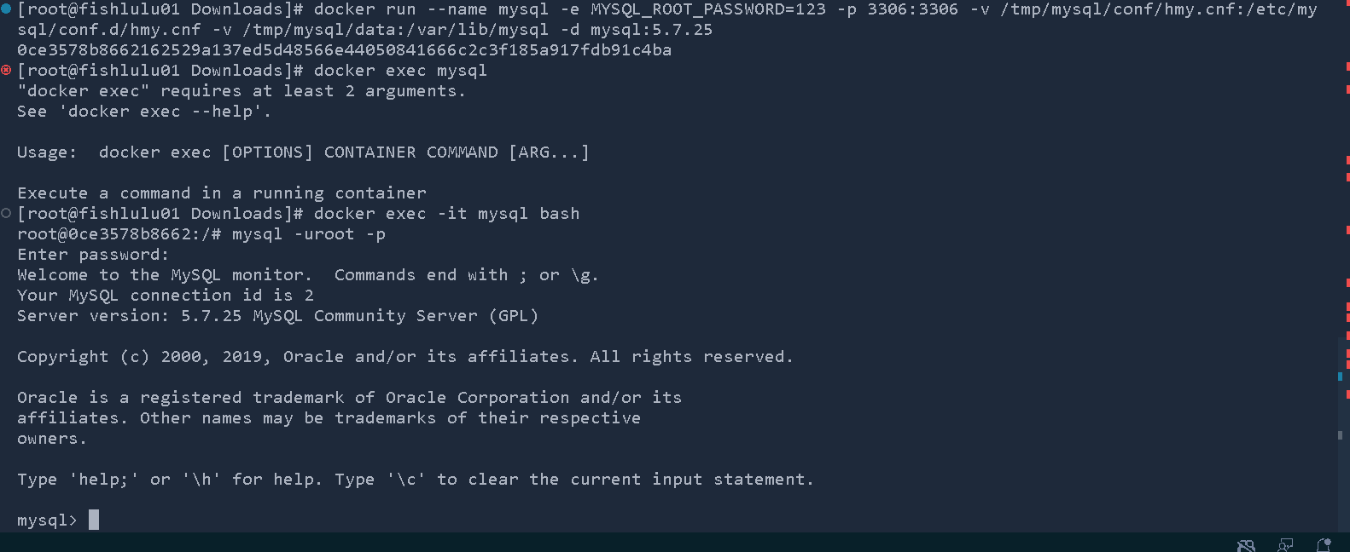
Task: Focus the mysql> prompt cursor
Action: pyautogui.click(x=94, y=520)
